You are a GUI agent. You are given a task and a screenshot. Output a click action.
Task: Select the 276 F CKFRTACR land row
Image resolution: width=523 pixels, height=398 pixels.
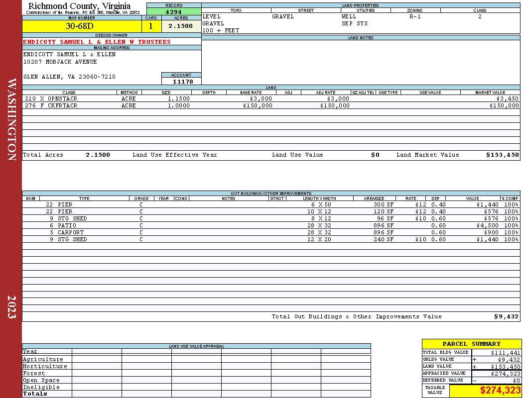click(271, 105)
